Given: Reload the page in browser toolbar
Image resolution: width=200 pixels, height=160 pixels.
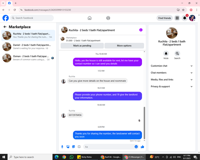Looking at the screenshot, I should click(x=15, y=10).
